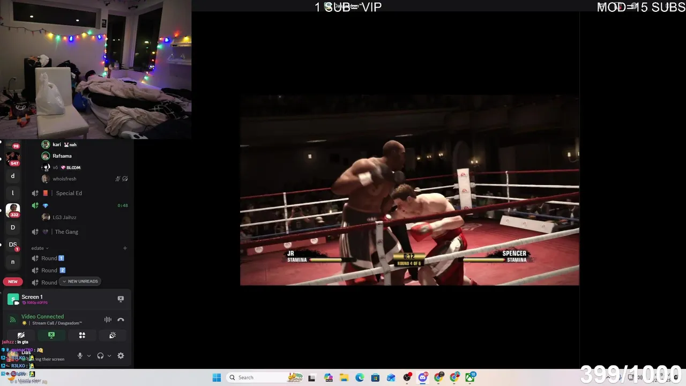The image size is (686, 386).
Task: Open Discord User Settings gear
Action: (x=121, y=355)
